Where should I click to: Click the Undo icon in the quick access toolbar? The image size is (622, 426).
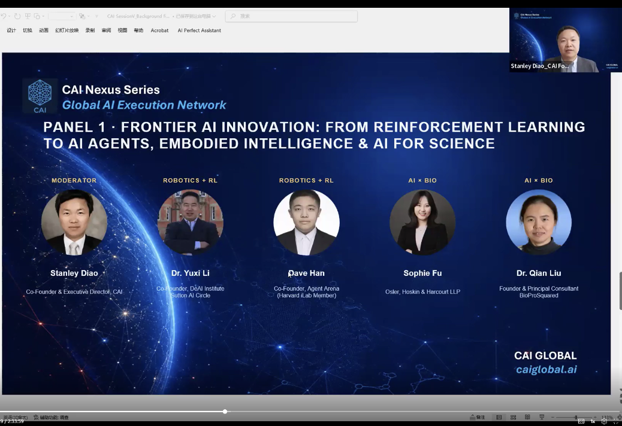pyautogui.click(x=4, y=16)
